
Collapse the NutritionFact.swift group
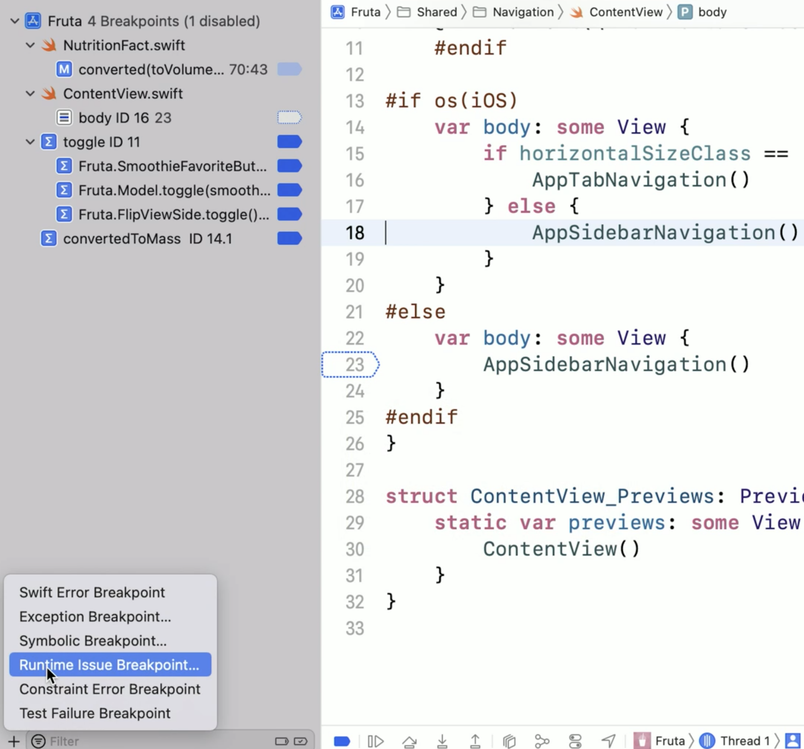(x=30, y=45)
